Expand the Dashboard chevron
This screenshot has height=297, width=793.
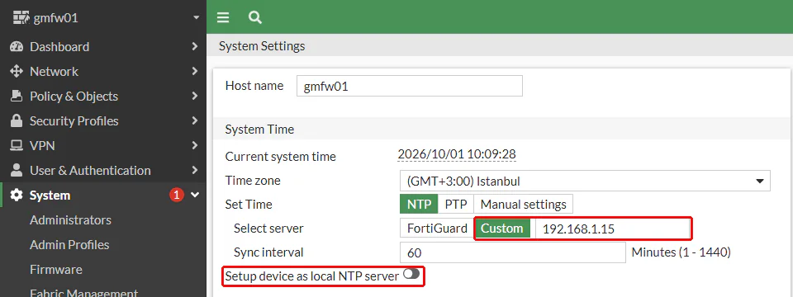(x=195, y=46)
